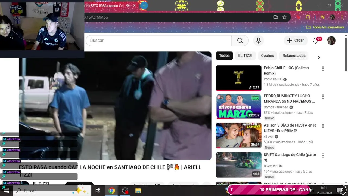Visit the Somos Fabuloso channel
This screenshot has width=348, height=196.
[x=276, y=107]
